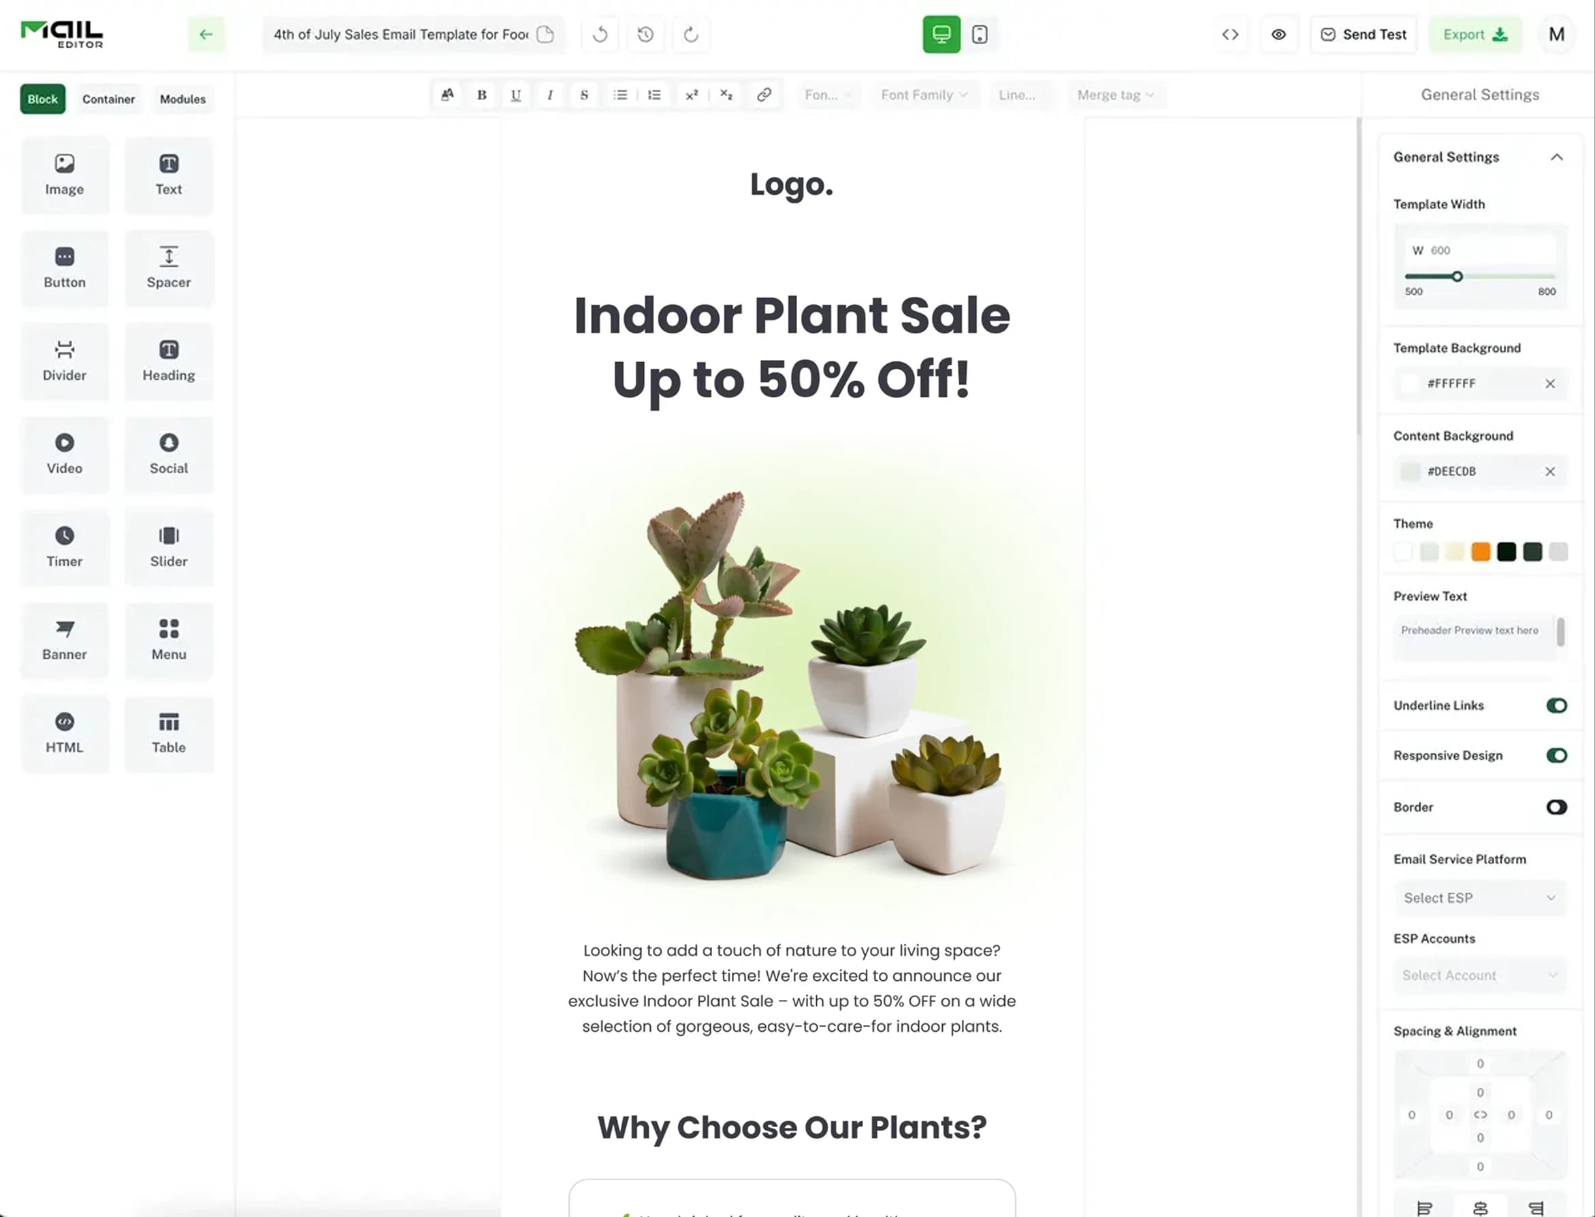Toggle underline formatting
Image resolution: width=1595 pixels, height=1217 pixels.
coord(516,95)
